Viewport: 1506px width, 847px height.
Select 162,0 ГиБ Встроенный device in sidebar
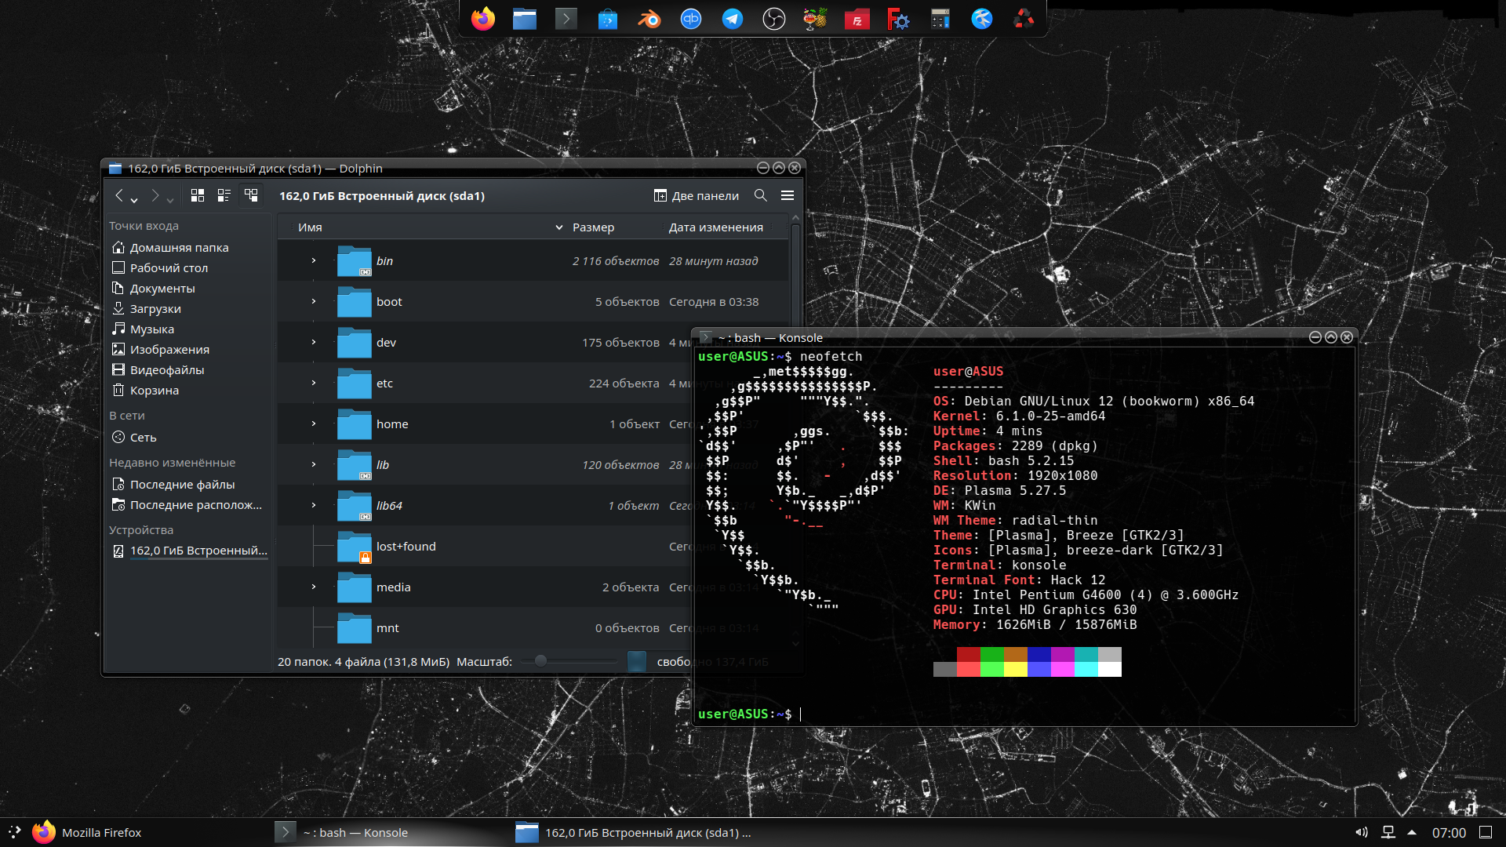click(x=188, y=551)
